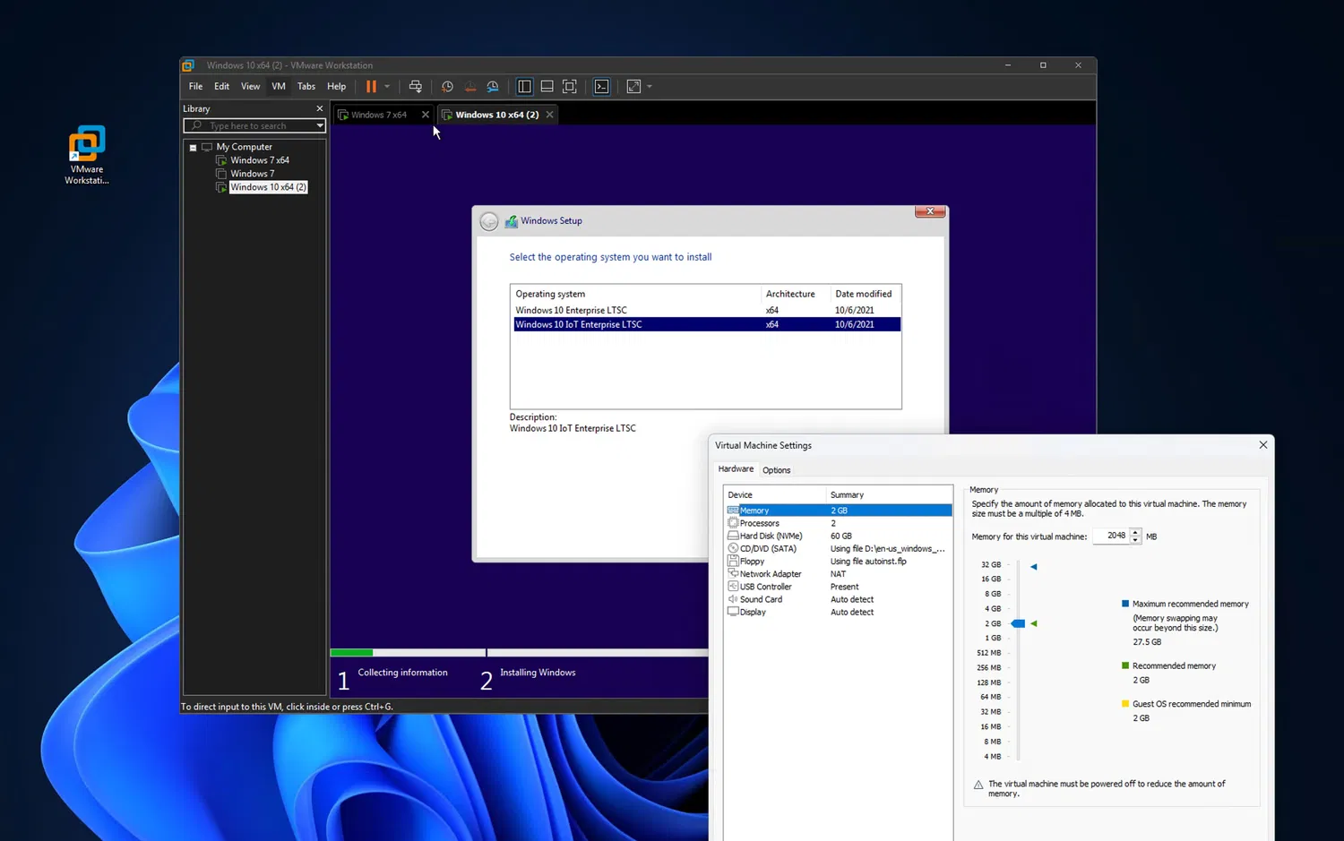Screen dimensions: 1344x841
Task: Click the orange Pause VM button
Action: (371, 87)
